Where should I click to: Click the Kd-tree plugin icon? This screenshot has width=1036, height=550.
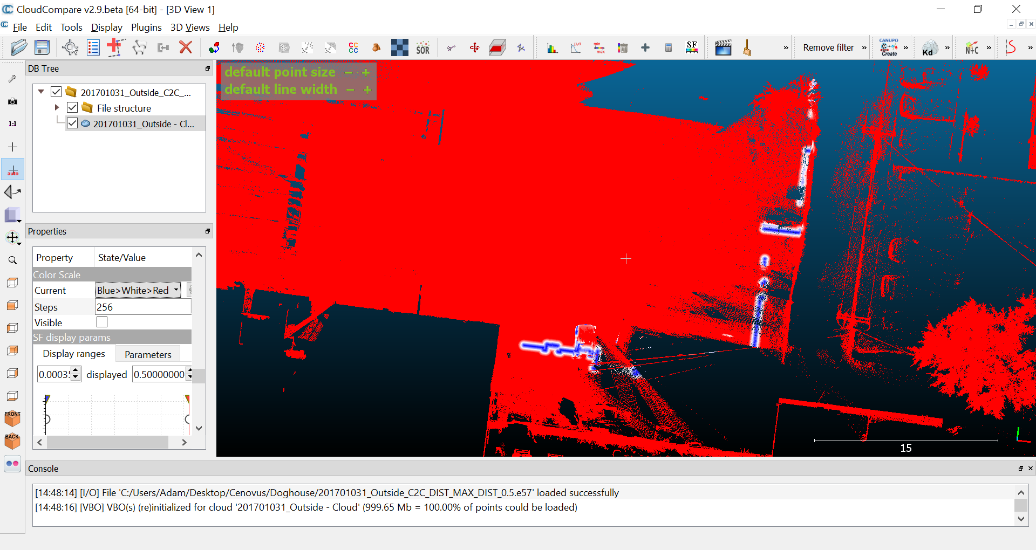coord(928,49)
